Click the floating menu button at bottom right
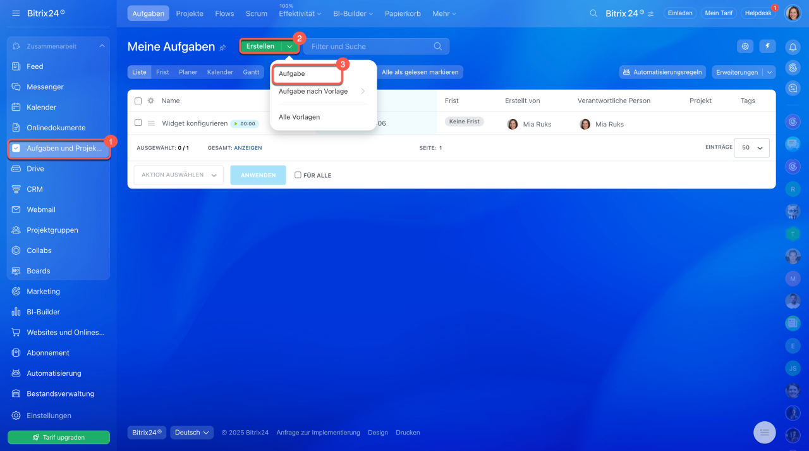This screenshot has width=809, height=451. coord(765,432)
